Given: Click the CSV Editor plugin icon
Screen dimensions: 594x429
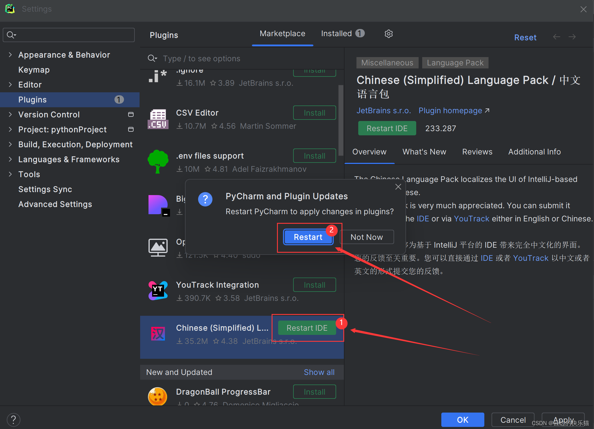Looking at the screenshot, I should click(x=158, y=119).
